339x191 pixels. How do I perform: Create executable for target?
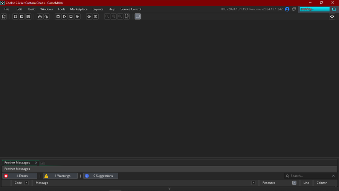(40, 17)
